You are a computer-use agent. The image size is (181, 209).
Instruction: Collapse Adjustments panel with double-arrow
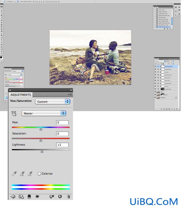[x=71, y=90]
